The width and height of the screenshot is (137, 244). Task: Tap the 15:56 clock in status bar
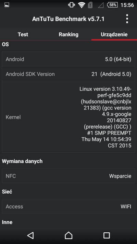pos(127,5)
